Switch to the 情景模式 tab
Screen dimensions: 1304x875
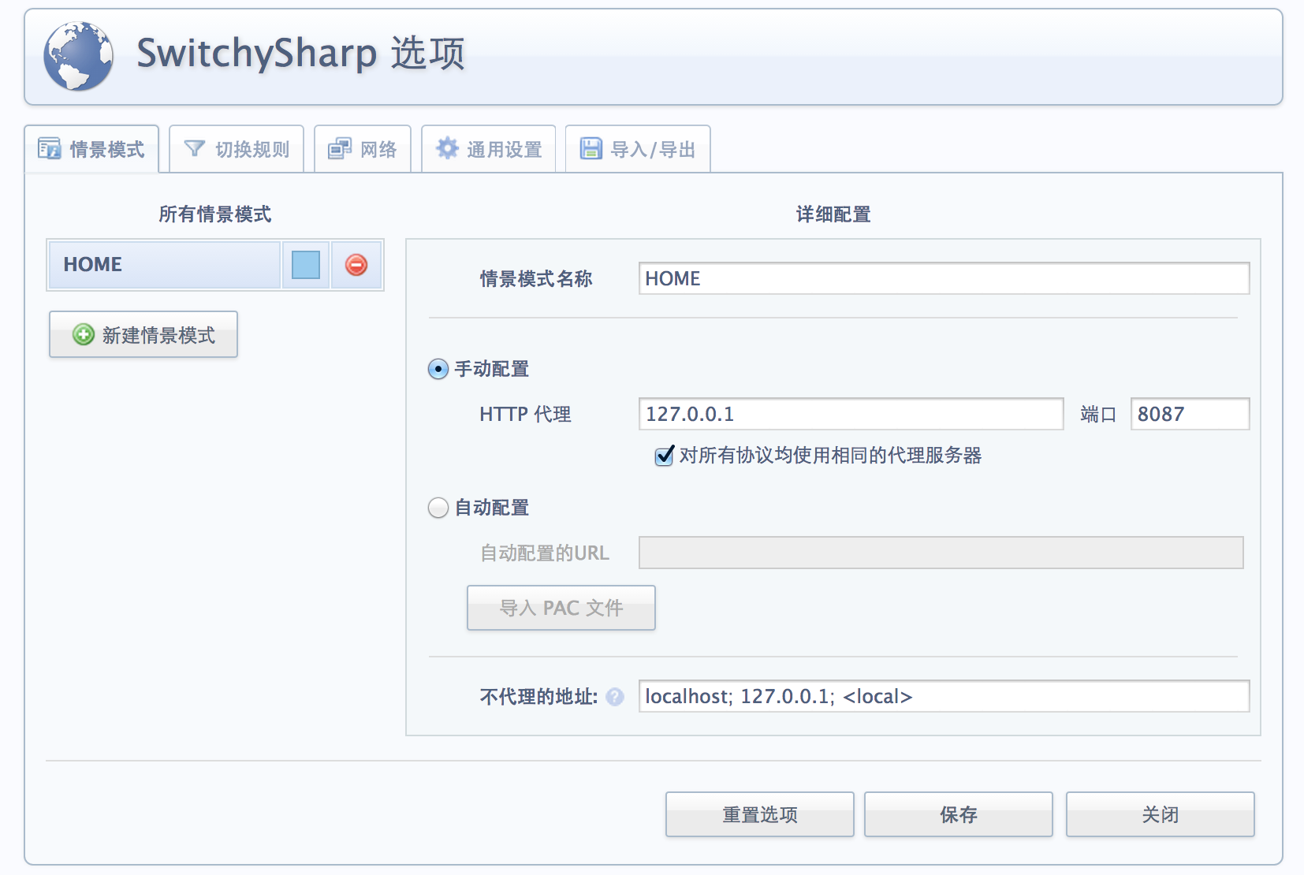coord(91,149)
